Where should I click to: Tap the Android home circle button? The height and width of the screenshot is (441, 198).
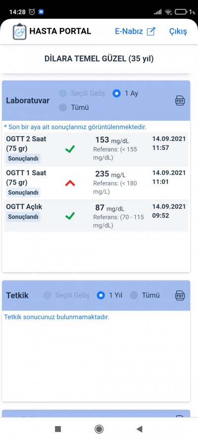pyautogui.click(x=99, y=429)
